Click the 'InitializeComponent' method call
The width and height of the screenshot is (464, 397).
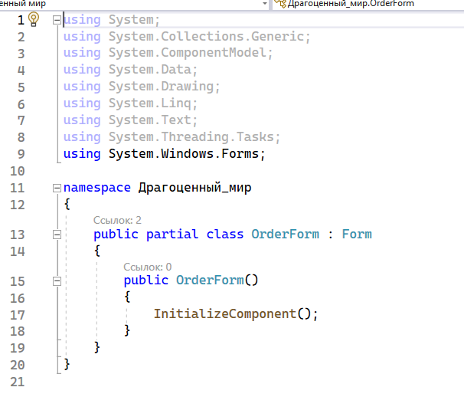(x=225, y=314)
